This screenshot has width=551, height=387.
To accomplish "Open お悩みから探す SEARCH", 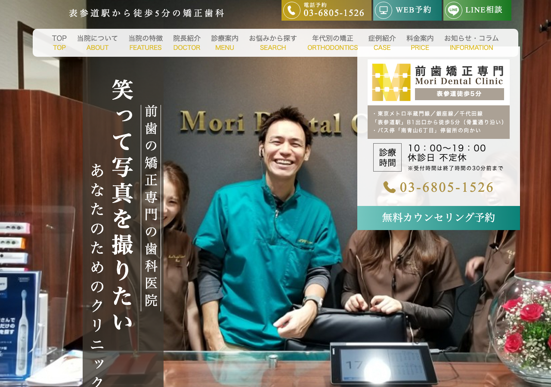I will pos(273,43).
